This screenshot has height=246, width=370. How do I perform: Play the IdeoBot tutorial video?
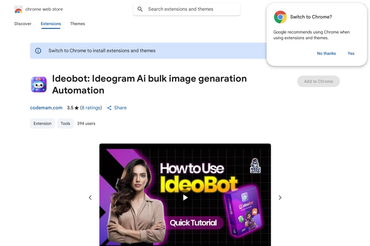[185, 198]
